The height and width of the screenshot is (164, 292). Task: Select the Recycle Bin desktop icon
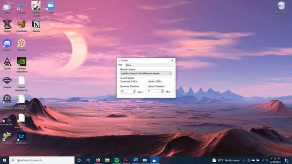pos(281,7)
